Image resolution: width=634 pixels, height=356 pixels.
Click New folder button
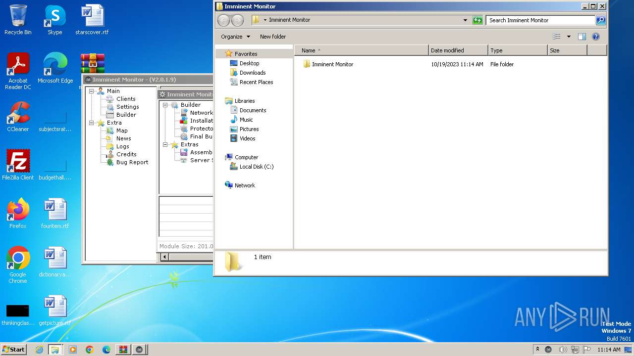(273, 37)
